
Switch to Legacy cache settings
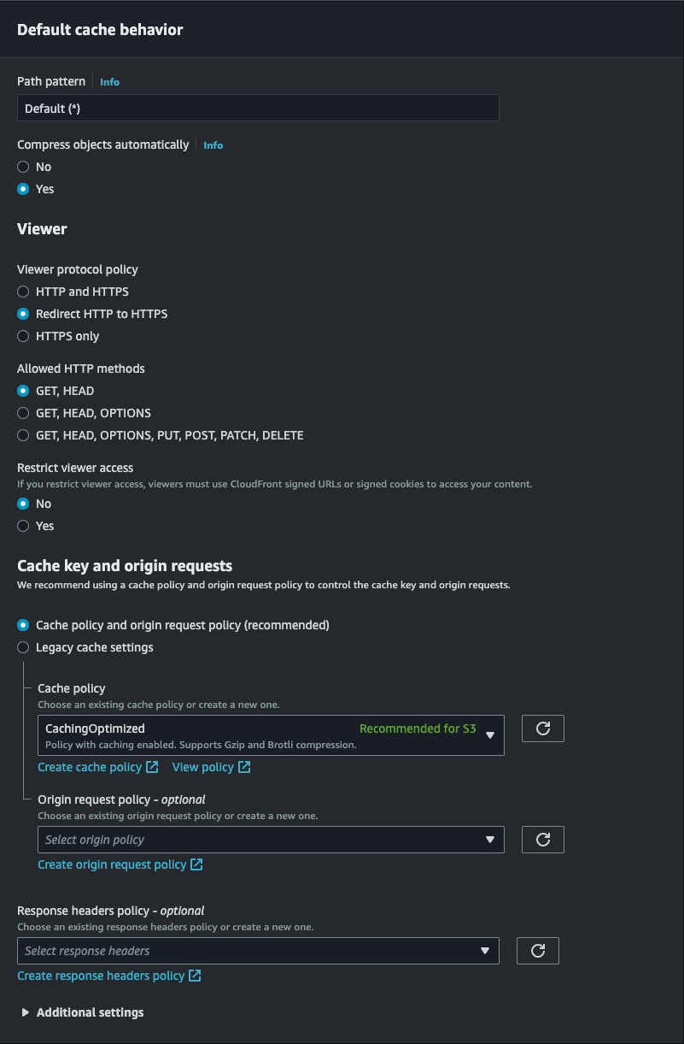23,647
